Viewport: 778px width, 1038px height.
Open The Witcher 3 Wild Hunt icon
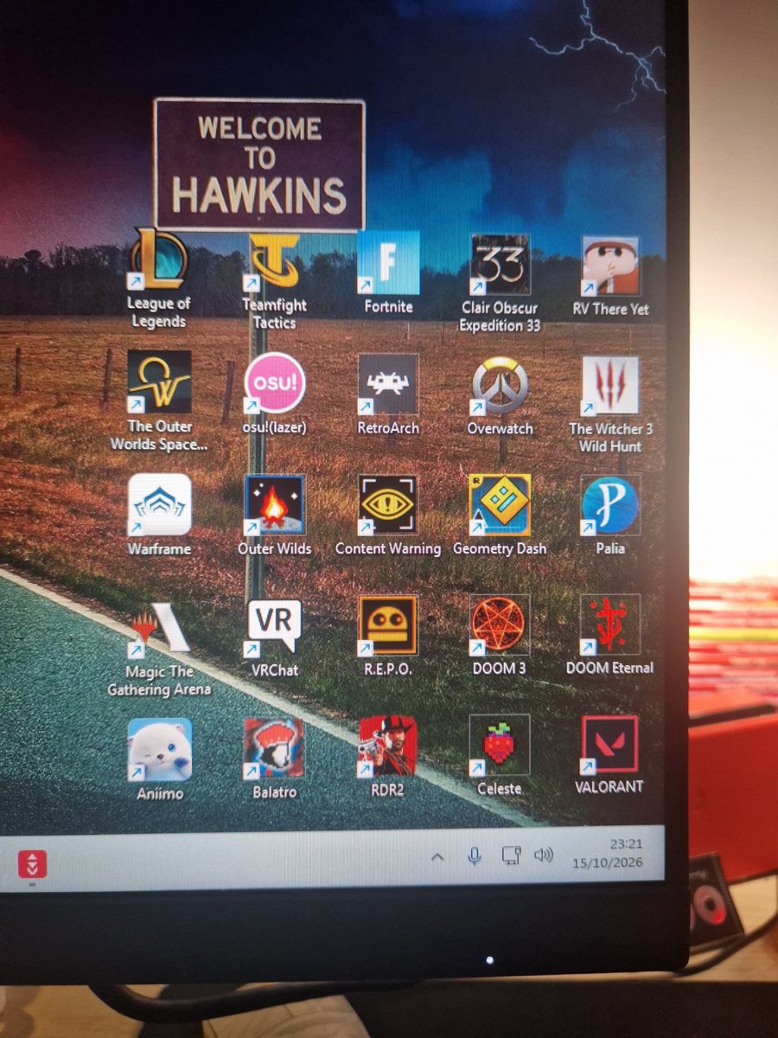point(610,386)
